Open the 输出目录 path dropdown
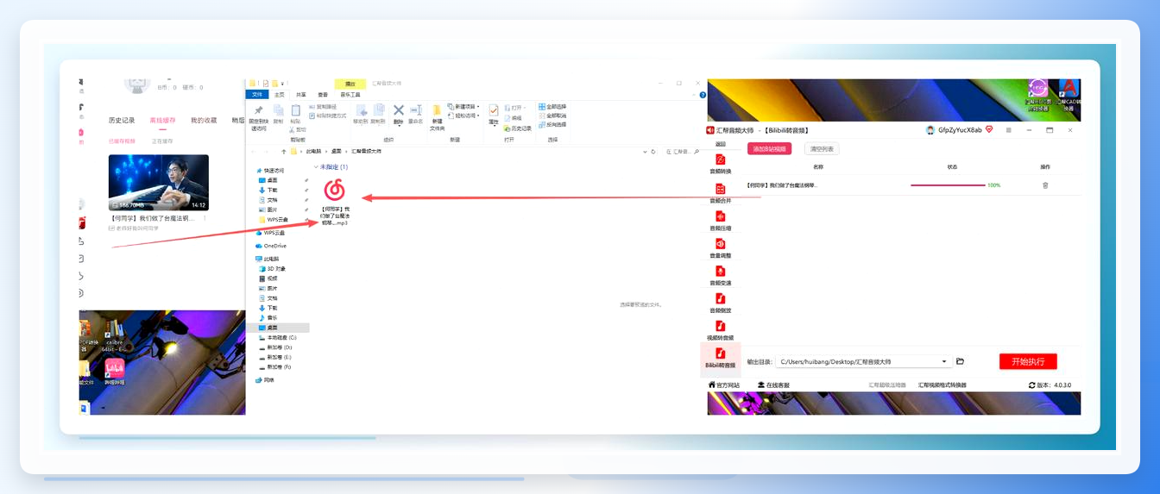 pos(944,361)
